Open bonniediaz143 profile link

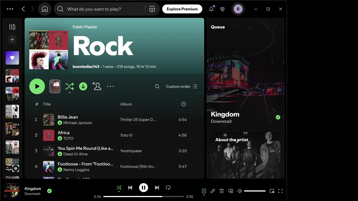pos(86,67)
